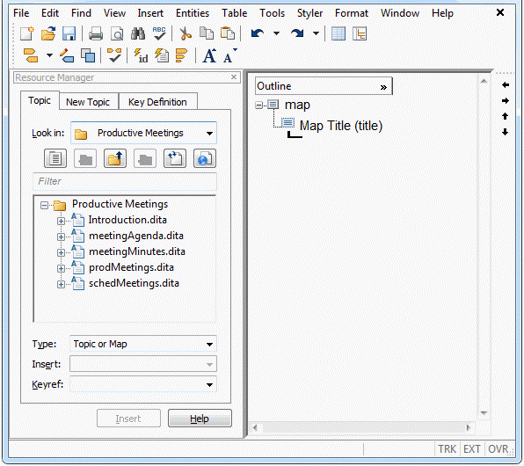
Task: Print the document using printer icon
Action: (x=96, y=33)
